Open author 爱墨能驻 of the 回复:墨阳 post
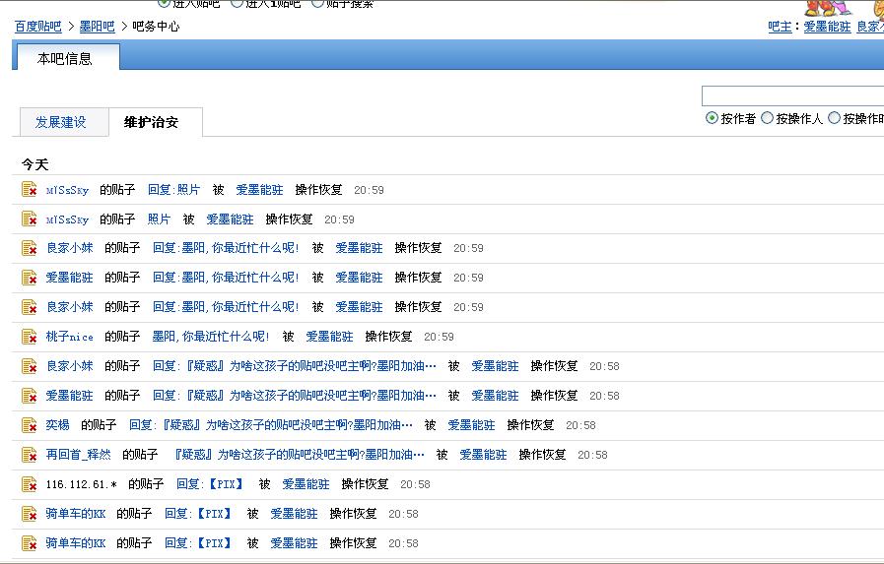Screen dimensions: 884x564 click(69, 278)
